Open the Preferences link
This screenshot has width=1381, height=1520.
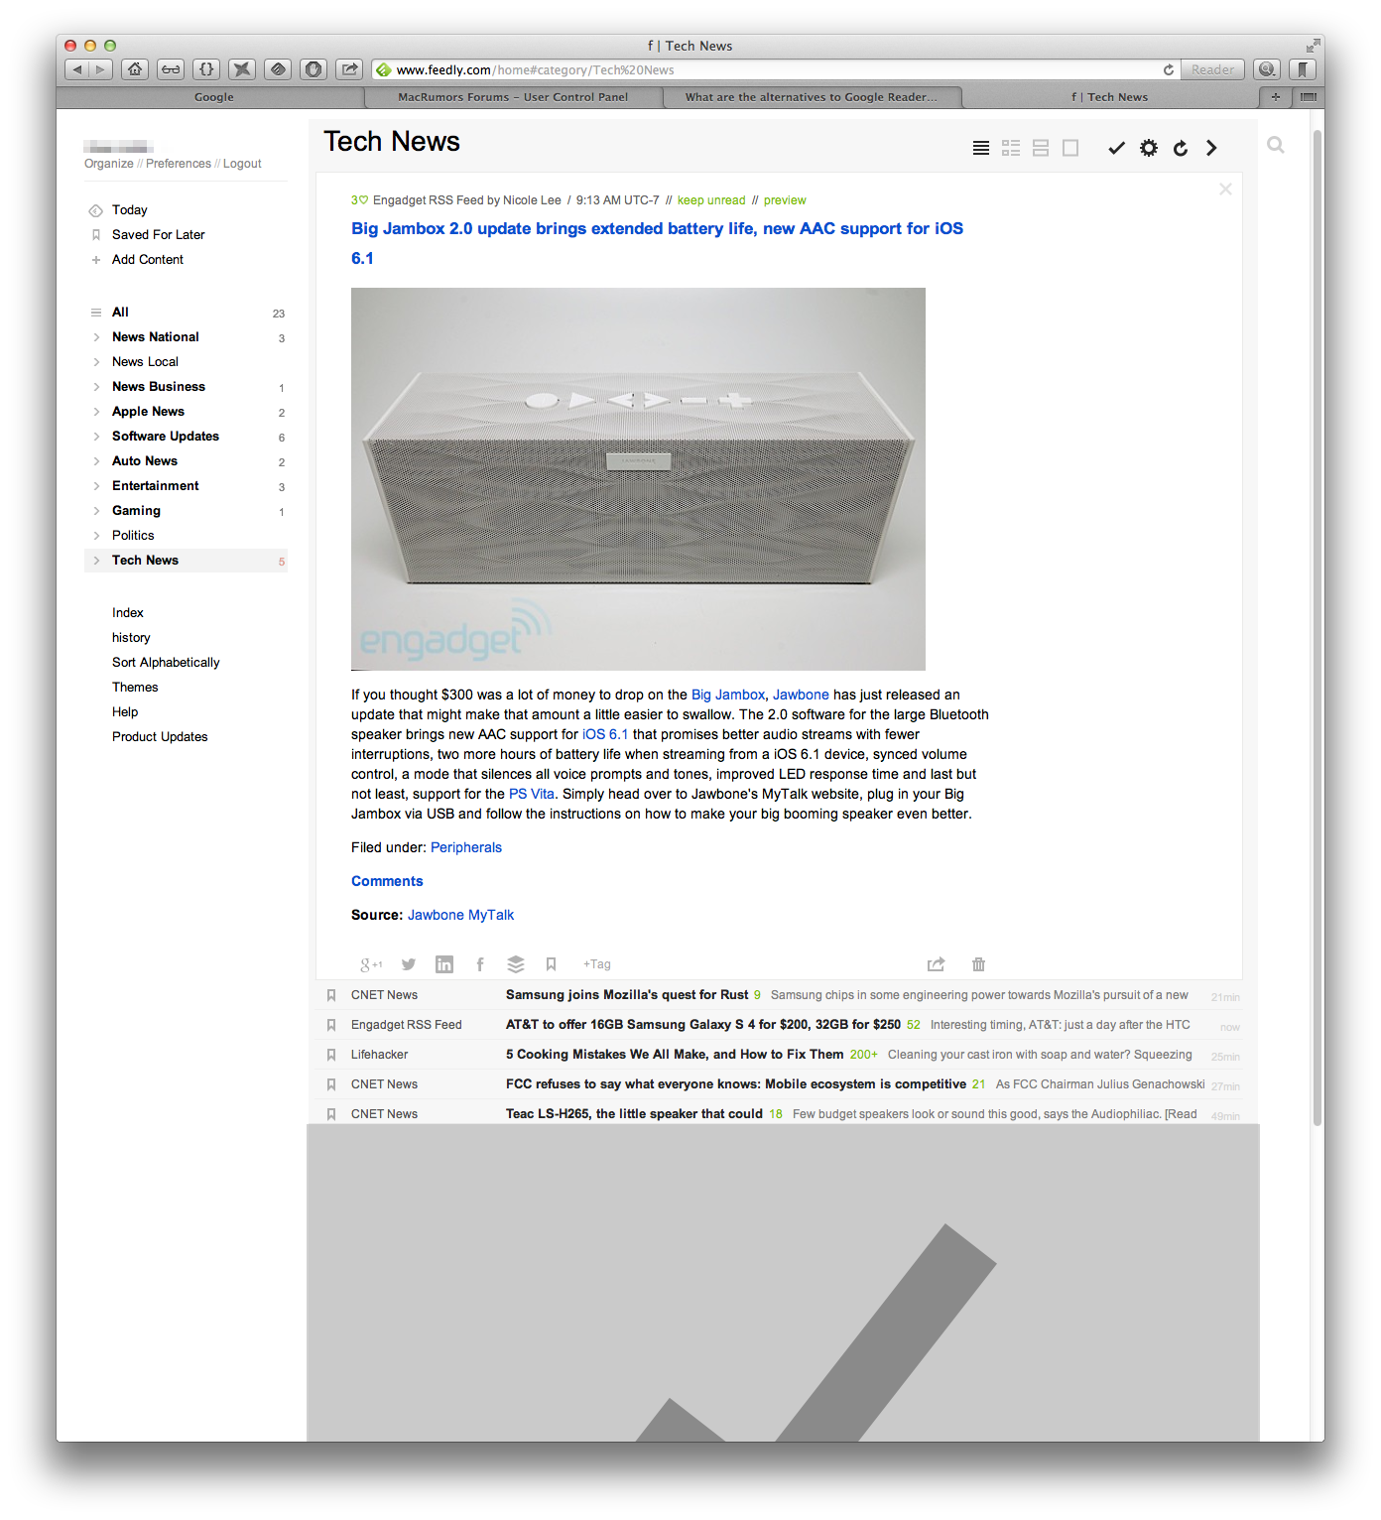click(x=179, y=164)
